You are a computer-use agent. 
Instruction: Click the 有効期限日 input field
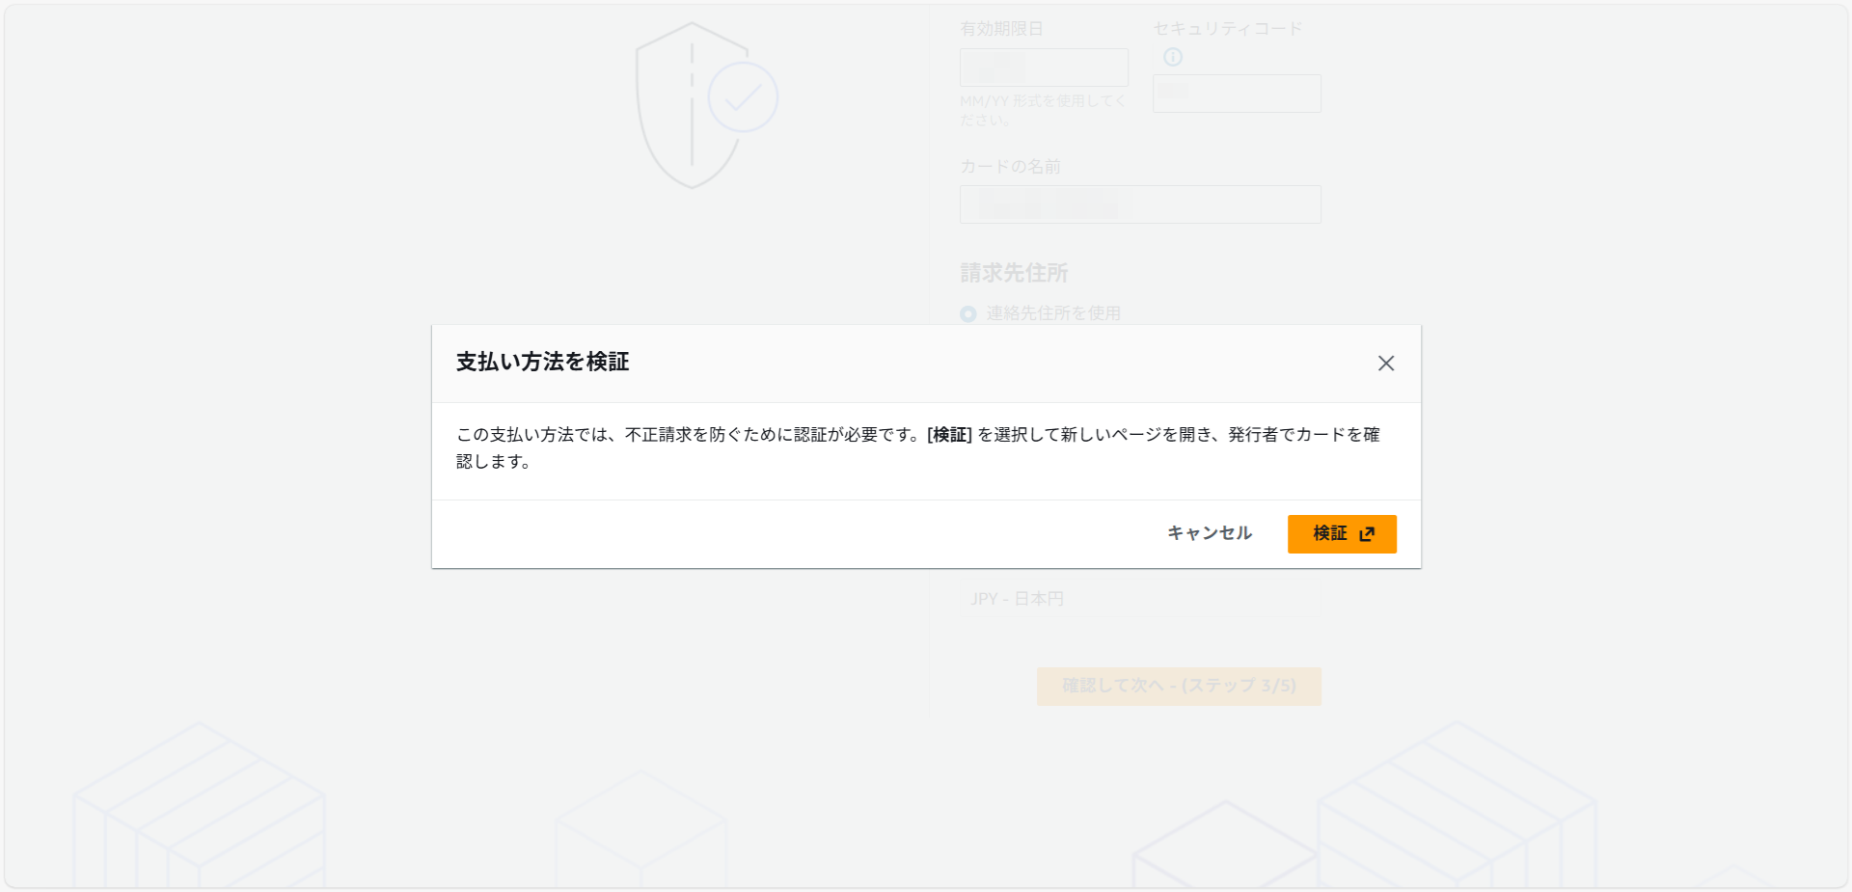1043,68
